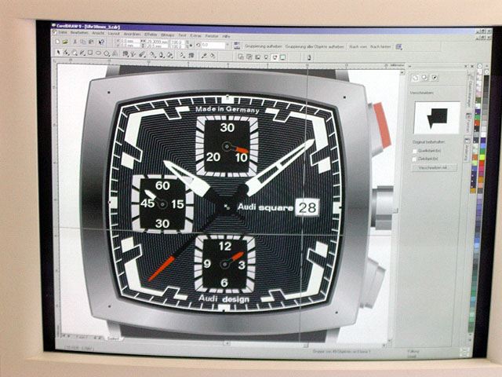
Task: Open the Ansicht menu
Action: (98, 33)
